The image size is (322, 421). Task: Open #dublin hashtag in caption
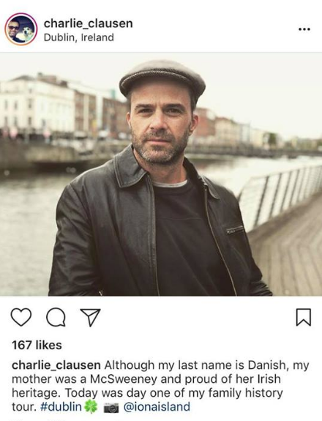click(x=61, y=407)
